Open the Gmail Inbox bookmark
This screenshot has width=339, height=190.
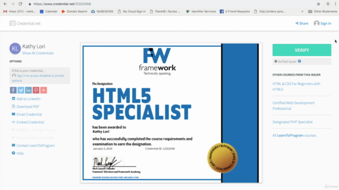19,12
